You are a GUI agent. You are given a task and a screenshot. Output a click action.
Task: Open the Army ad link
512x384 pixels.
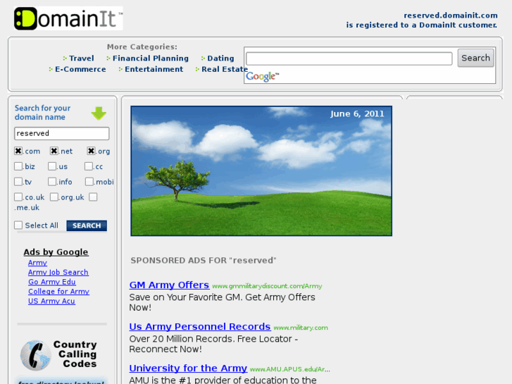[37, 263]
